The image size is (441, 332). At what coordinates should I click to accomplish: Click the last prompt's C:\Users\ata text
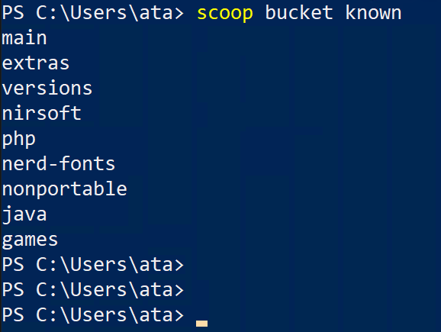105,315
